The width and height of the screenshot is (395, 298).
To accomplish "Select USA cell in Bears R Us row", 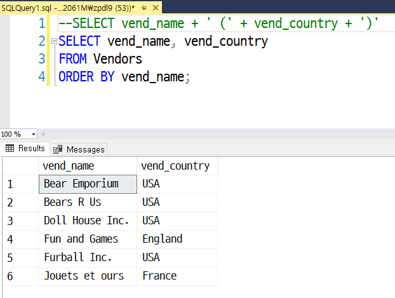I will 177,203.
